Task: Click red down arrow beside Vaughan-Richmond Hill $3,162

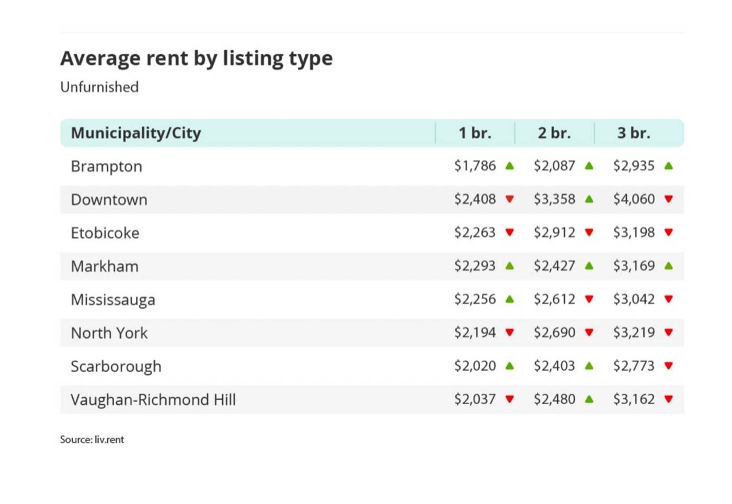Action: (x=669, y=399)
